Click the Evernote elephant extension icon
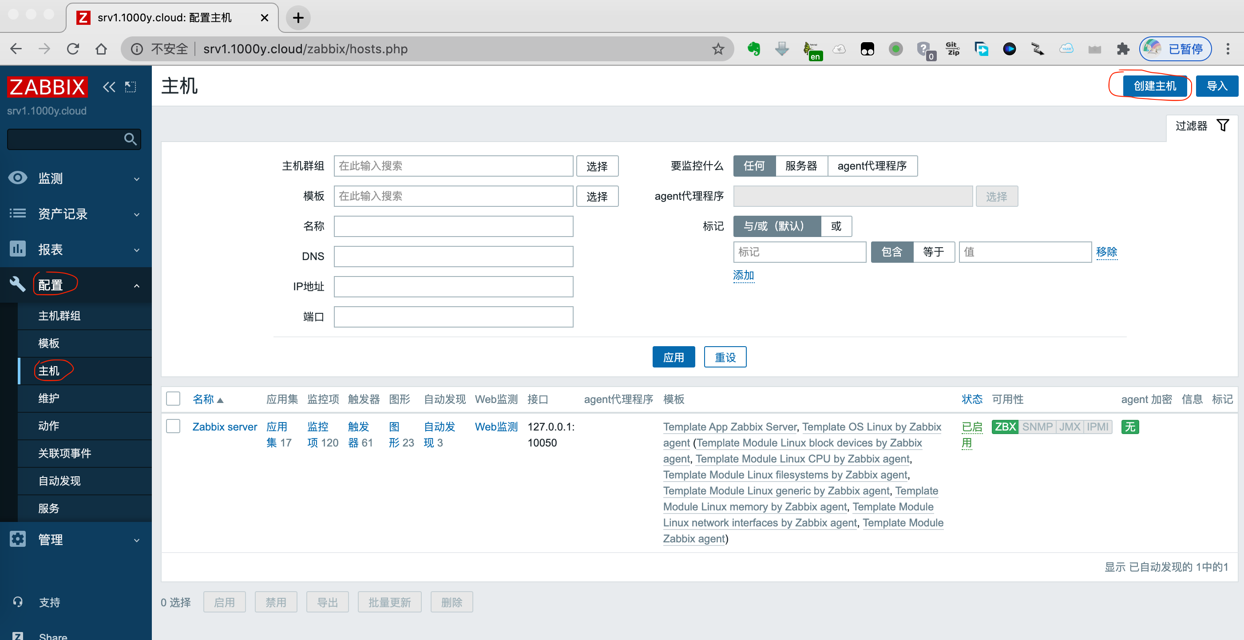 tap(753, 49)
